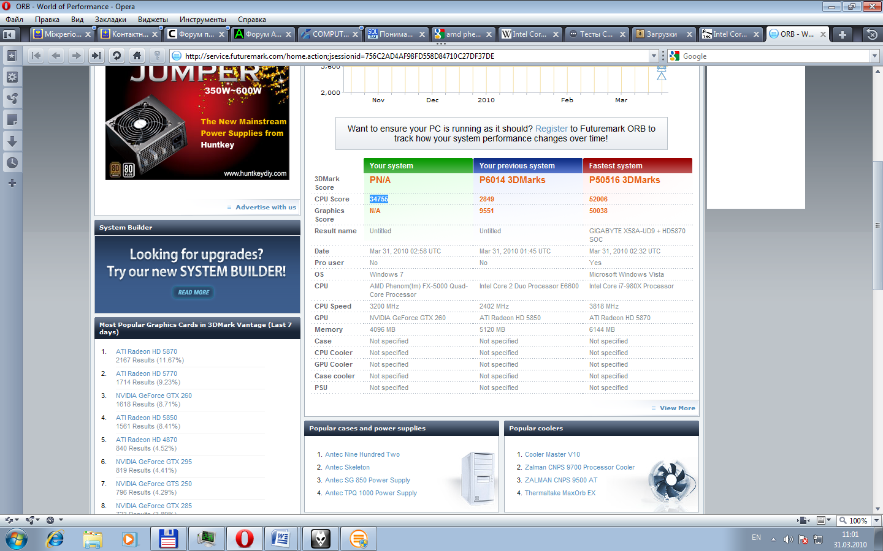Click the page globe icon in address bar

[x=177, y=56]
